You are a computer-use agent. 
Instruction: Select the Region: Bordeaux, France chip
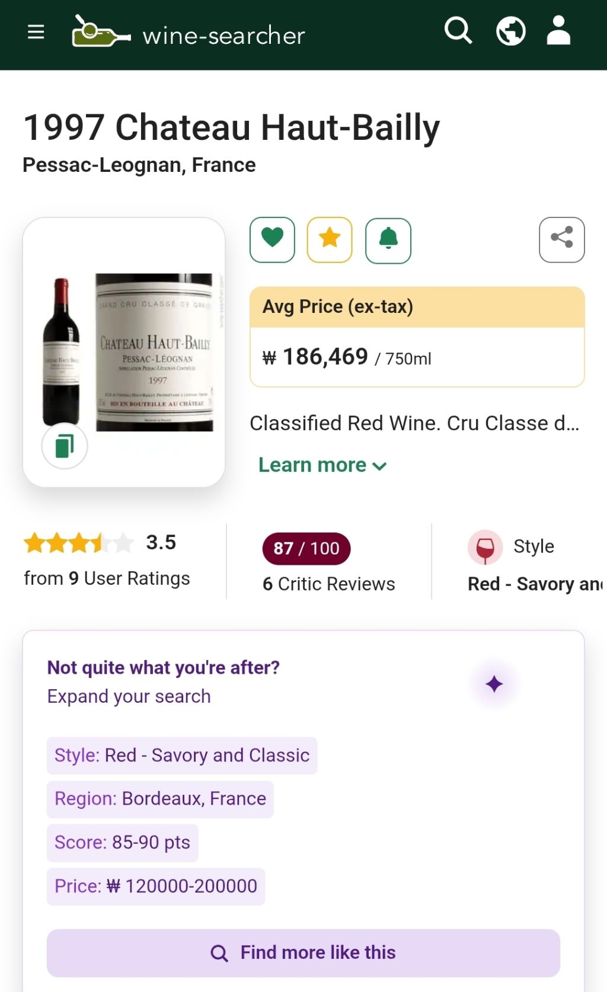[x=160, y=799]
